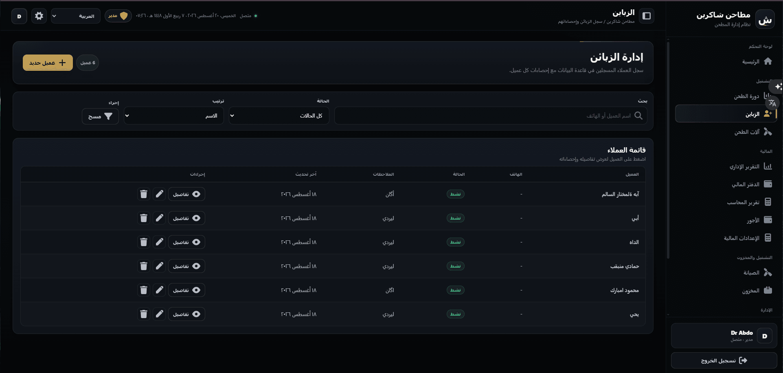Open دورة الطحن in the sidebar

coord(726,96)
